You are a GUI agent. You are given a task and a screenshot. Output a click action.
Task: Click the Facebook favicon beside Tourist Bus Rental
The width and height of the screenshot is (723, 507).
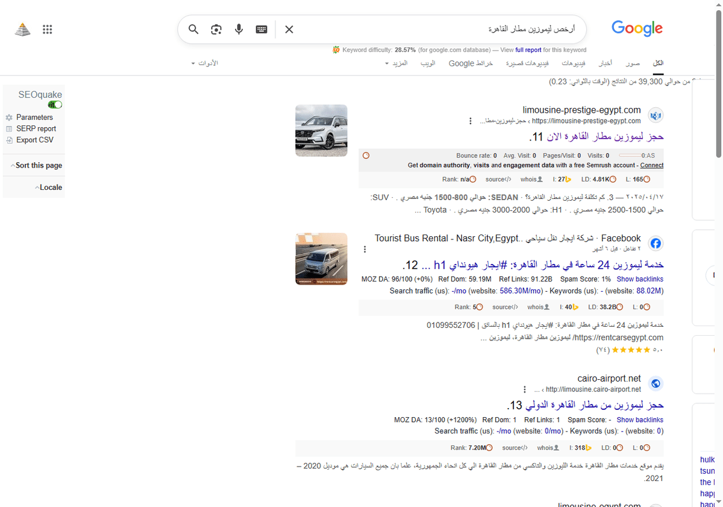[x=656, y=243]
